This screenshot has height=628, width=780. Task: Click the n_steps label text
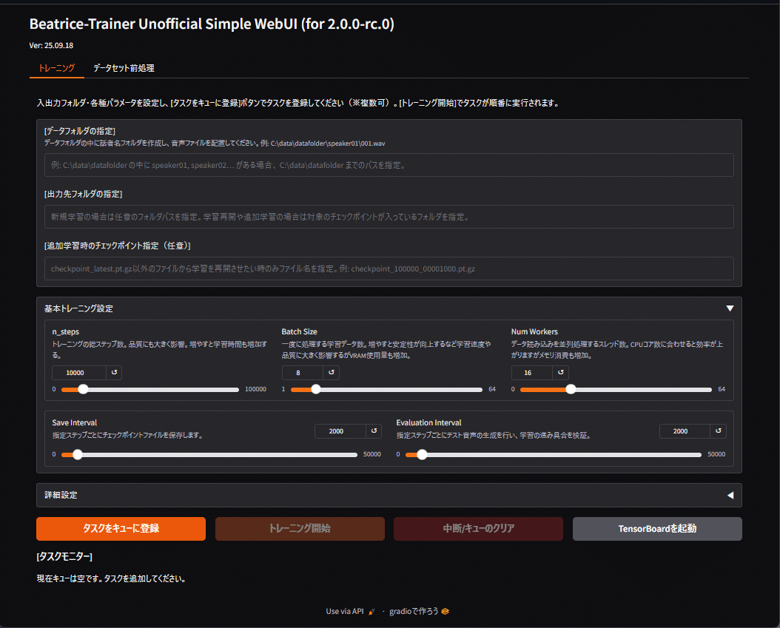[66, 331]
